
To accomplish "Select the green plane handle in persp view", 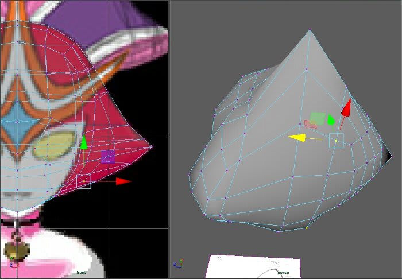I will click(318, 118).
